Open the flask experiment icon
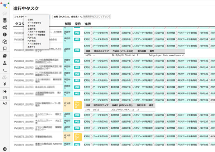The image size is (215, 152). 5,63
